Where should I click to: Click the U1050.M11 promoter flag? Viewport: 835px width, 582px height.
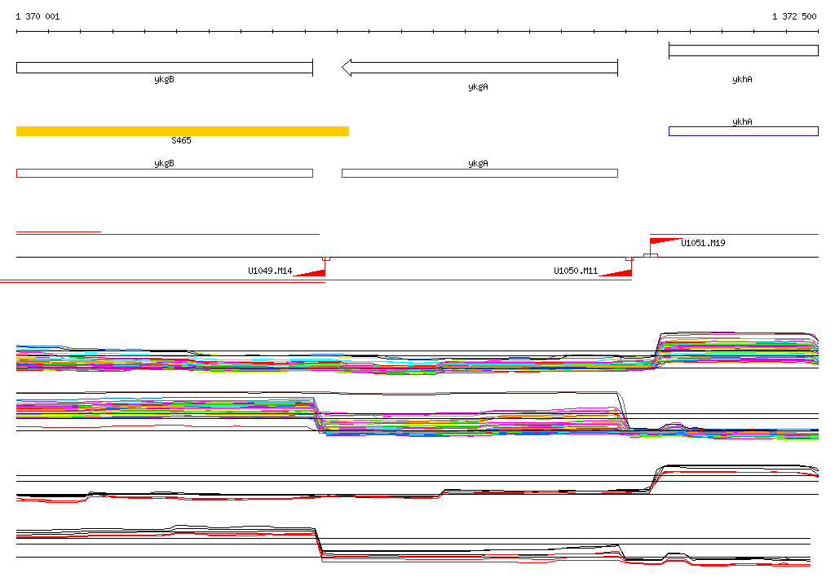pyautogui.click(x=616, y=272)
